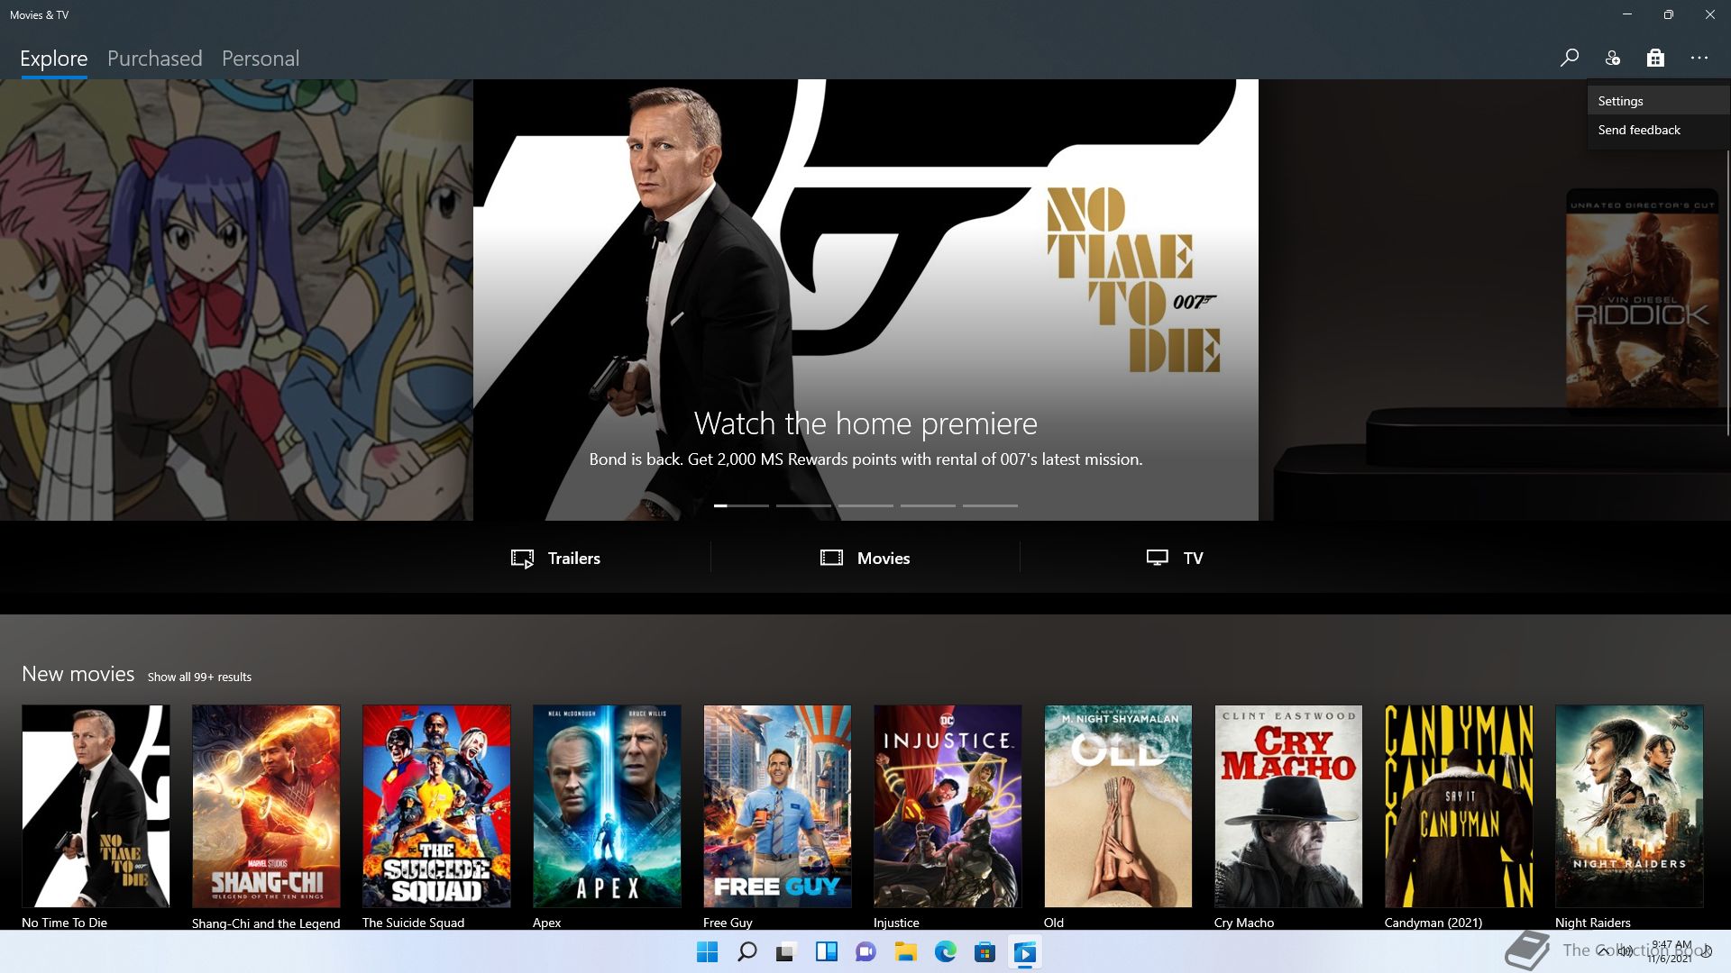Open the Trailers category
The width and height of the screenshot is (1731, 973).
[556, 558]
